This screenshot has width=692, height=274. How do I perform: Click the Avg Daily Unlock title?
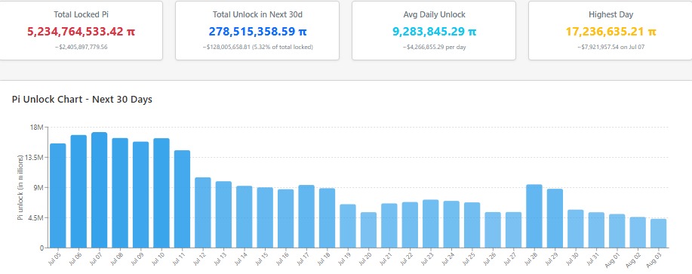pos(434,14)
